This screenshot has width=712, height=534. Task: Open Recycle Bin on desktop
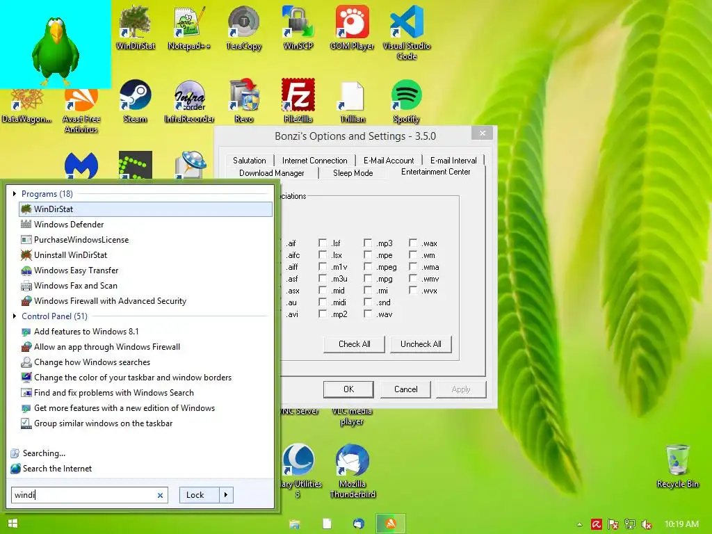click(x=677, y=466)
